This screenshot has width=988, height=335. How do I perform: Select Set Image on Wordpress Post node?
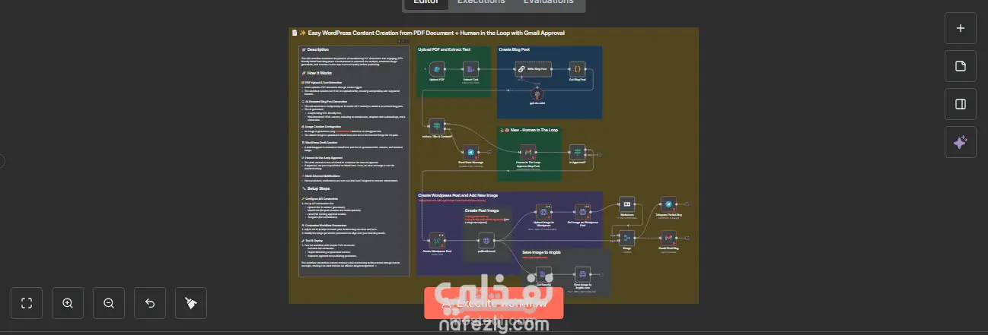coord(582,212)
